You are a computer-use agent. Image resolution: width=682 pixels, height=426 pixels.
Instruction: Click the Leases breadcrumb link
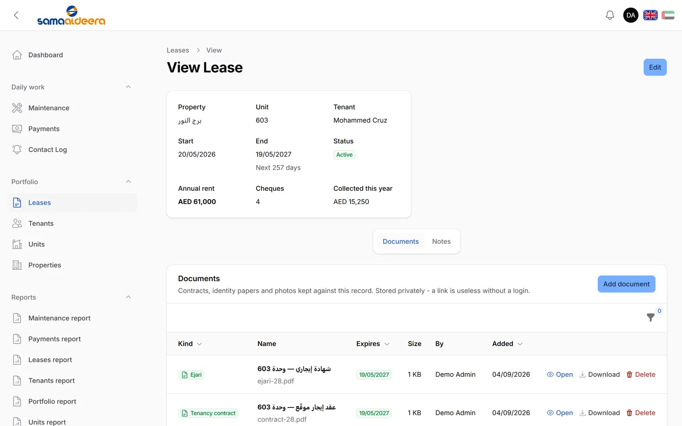178,50
